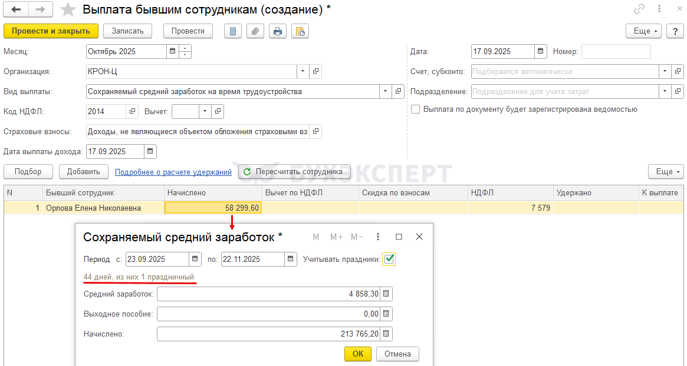687x366 pixels.
Task: Open calendar picker for Месяц field
Action: click(173, 52)
